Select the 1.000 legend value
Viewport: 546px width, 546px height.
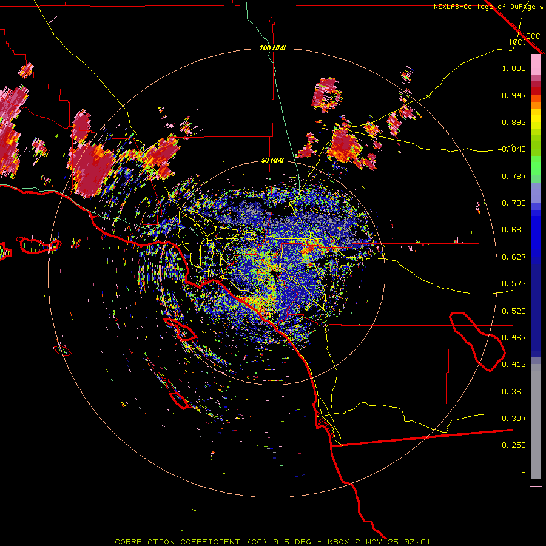[514, 68]
